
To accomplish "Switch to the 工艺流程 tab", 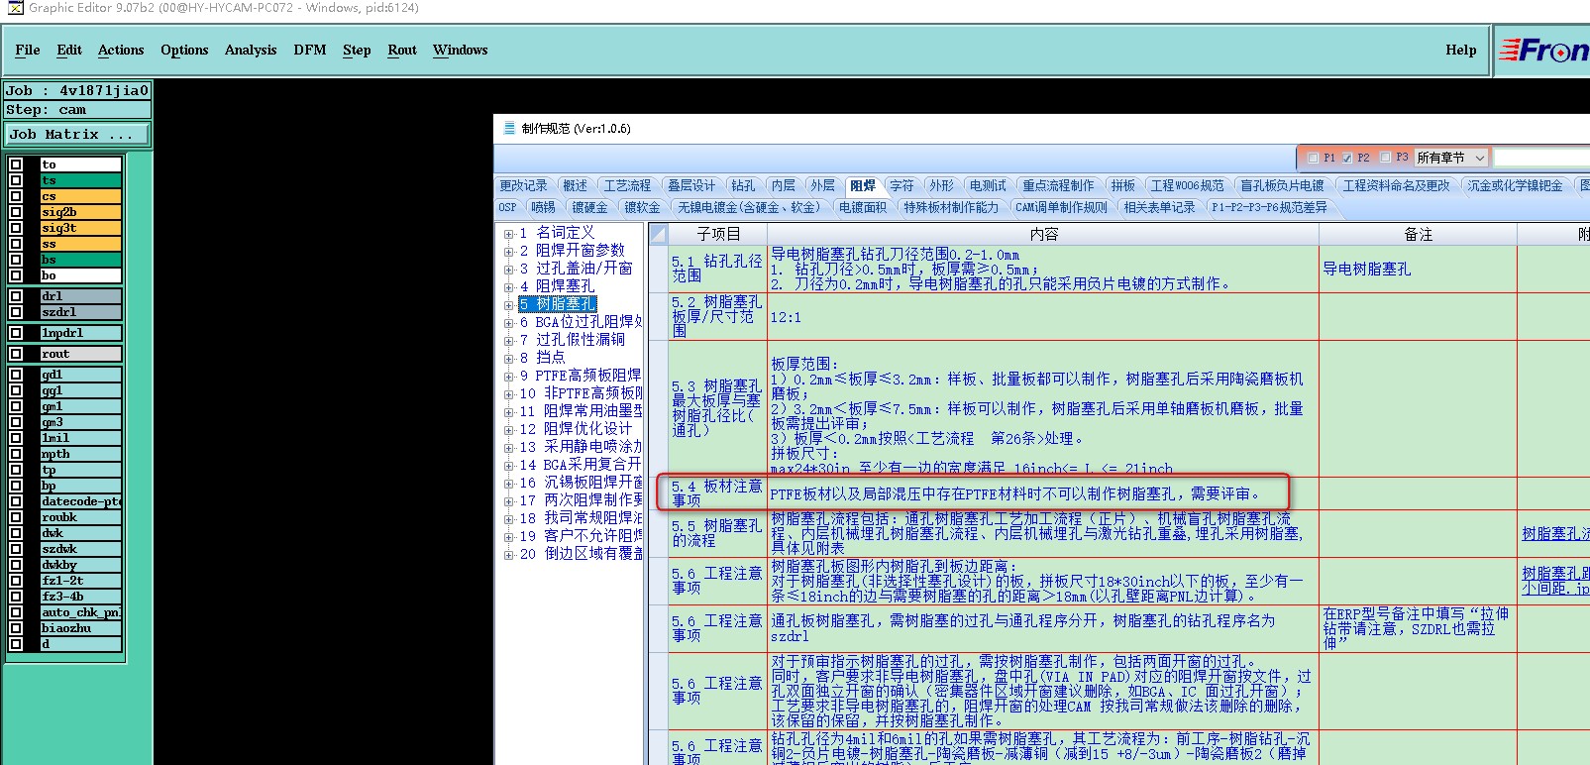I will 627,185.
